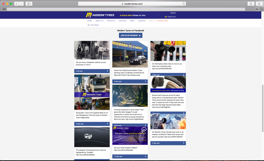The height and width of the screenshot is (161, 264).
Task: Click the Total £0.00 basket link
Action: pyautogui.click(x=171, y=17)
